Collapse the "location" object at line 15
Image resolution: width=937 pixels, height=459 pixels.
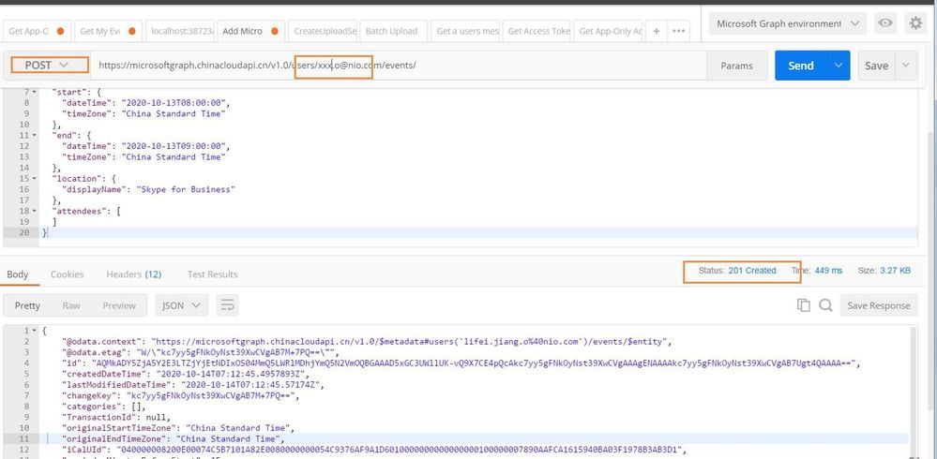click(x=35, y=179)
